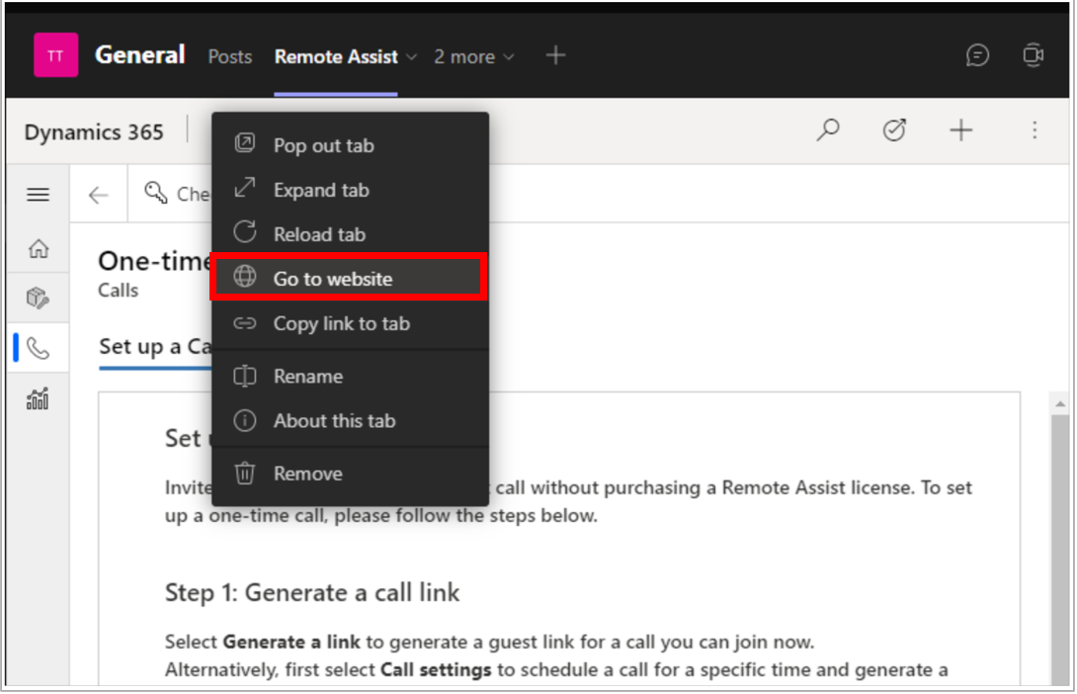Click the Dynamics 365 plus icon

[961, 130]
